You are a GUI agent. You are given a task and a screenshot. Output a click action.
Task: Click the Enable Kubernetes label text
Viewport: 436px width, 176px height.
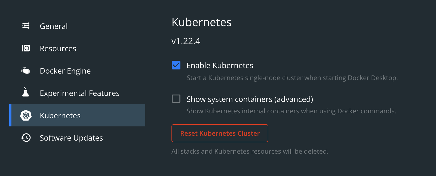(220, 65)
